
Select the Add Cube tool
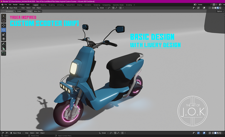4,54
